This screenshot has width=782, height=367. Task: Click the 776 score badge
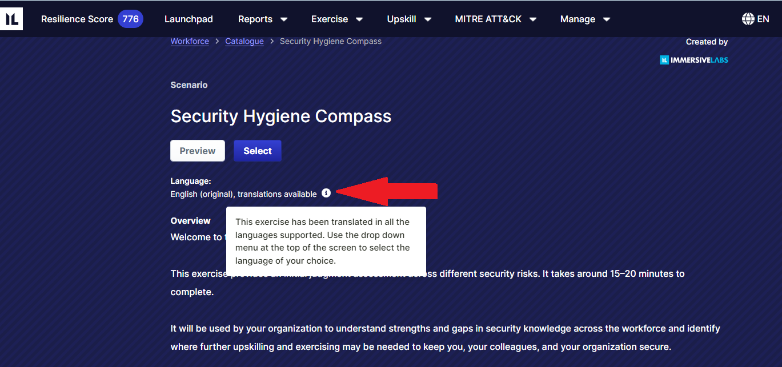tap(130, 19)
